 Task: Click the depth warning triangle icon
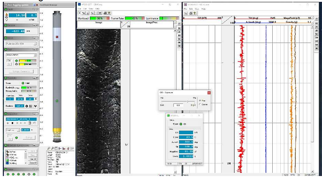[x=7, y=15]
